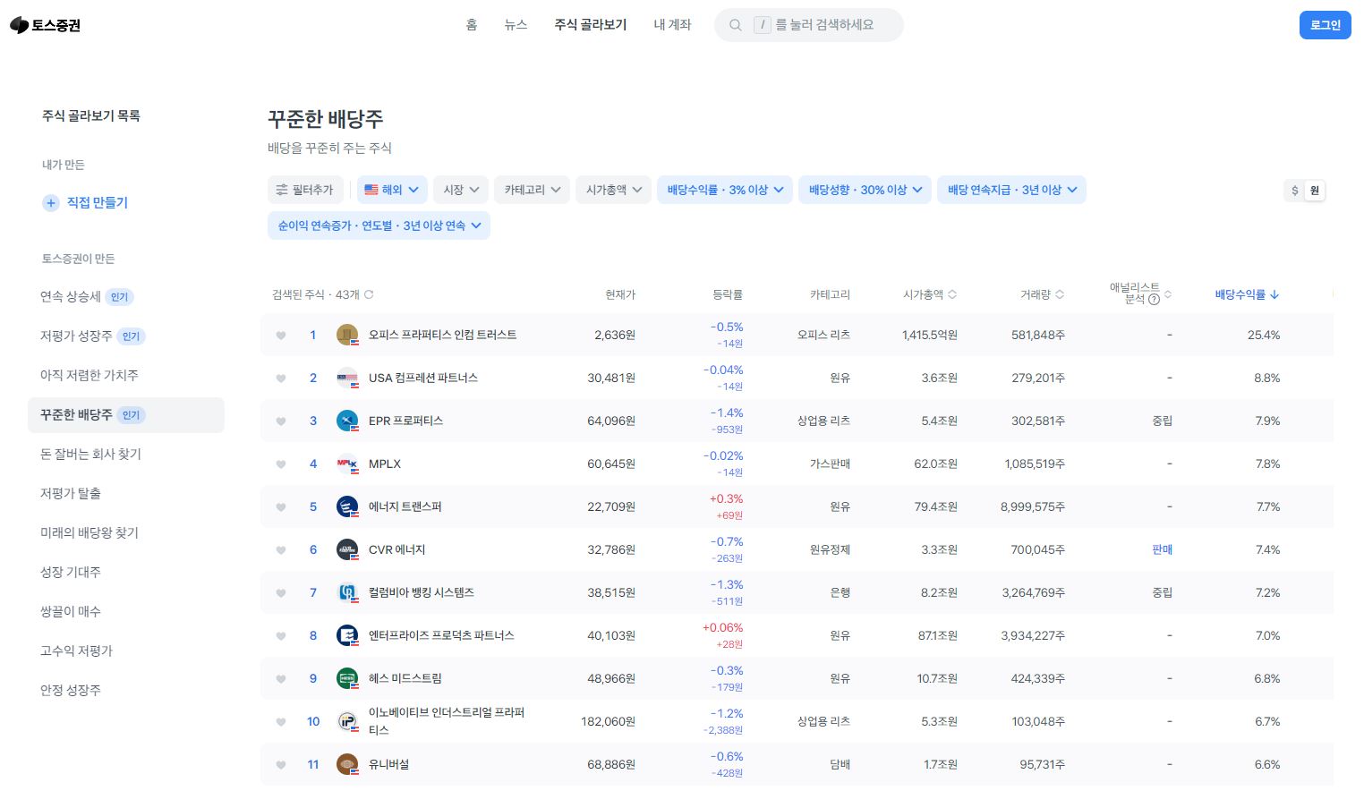Click the search magnifier icon
The image size is (1364, 791).
(x=736, y=25)
